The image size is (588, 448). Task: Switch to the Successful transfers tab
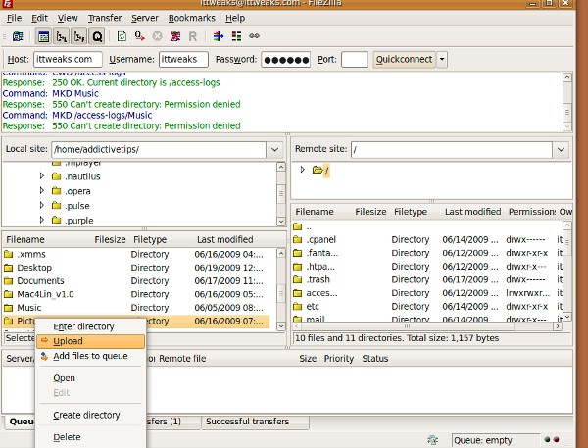255,422
